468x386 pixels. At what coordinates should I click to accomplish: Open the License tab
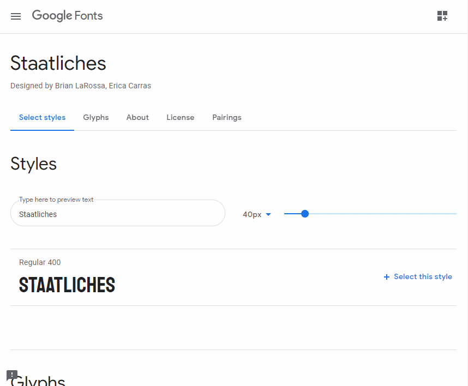[x=181, y=118]
